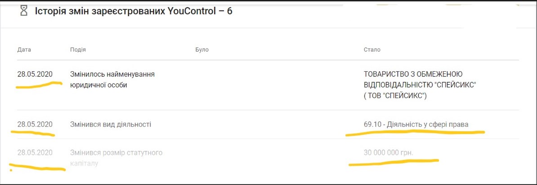Click the Дата column header
Image resolution: width=537 pixels, height=185 pixels.
[x=24, y=49]
